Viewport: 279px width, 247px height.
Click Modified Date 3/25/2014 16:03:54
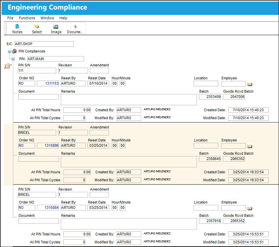(248, 180)
